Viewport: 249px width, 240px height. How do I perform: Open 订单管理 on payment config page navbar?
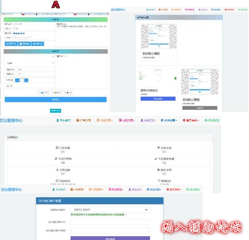[x=77, y=189]
